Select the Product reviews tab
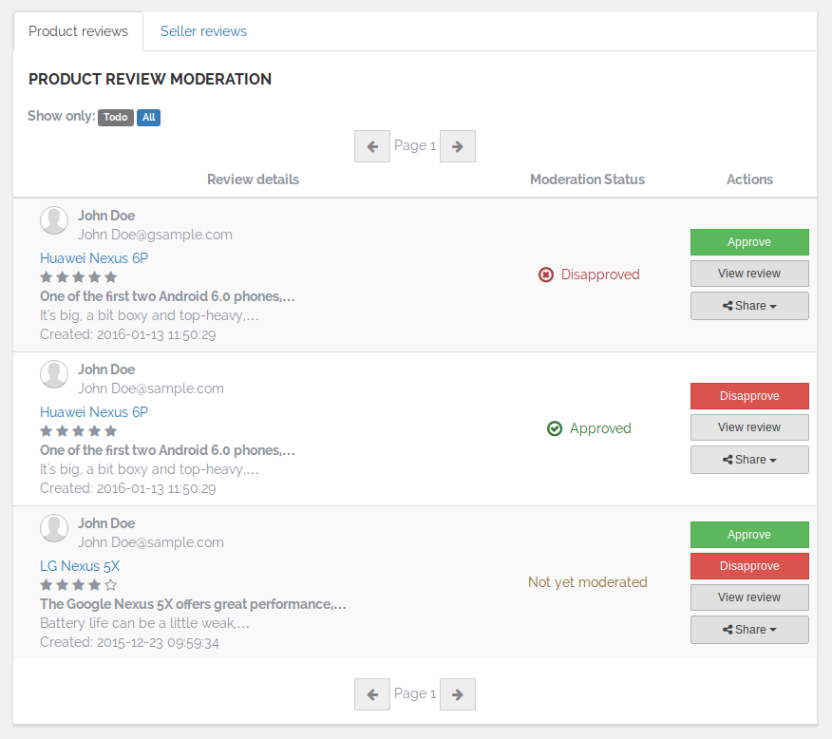The width and height of the screenshot is (832, 739). [78, 31]
